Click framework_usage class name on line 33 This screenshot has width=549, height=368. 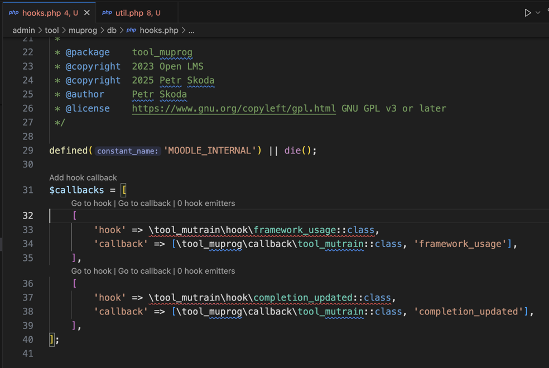(295, 230)
